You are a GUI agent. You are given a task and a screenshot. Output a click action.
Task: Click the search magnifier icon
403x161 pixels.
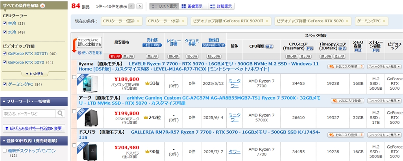coord(60,113)
